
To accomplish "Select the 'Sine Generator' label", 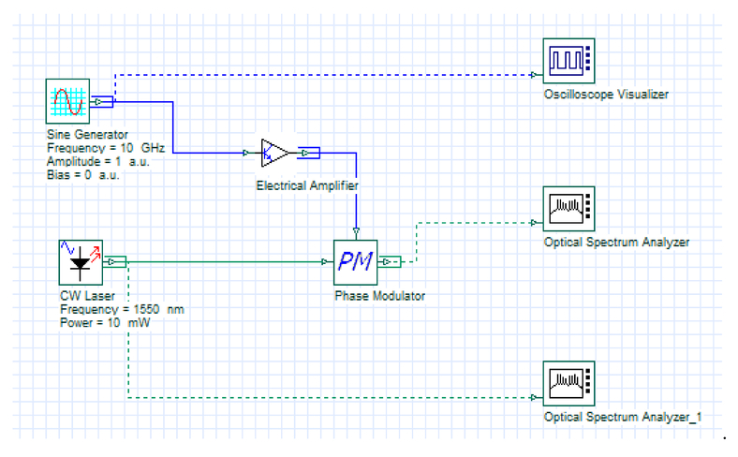I will click(87, 135).
